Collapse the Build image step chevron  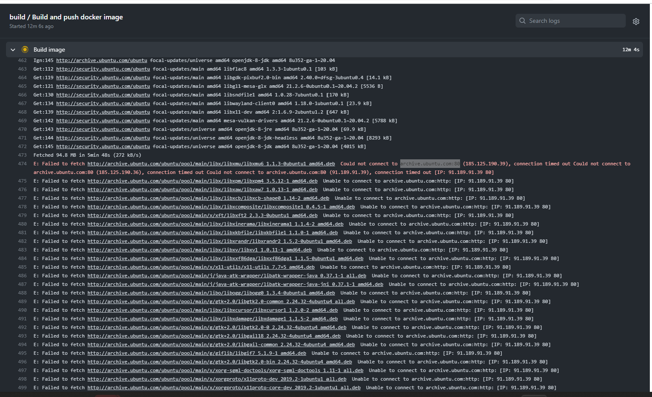pos(13,50)
